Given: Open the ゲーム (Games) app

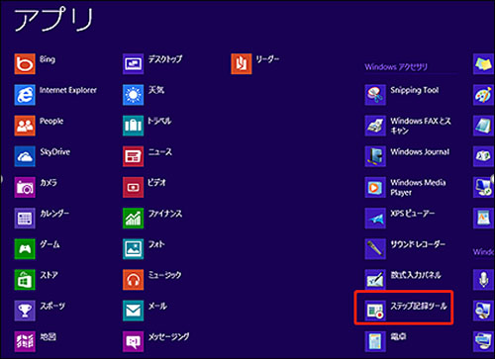Looking at the screenshot, I should [x=25, y=249].
